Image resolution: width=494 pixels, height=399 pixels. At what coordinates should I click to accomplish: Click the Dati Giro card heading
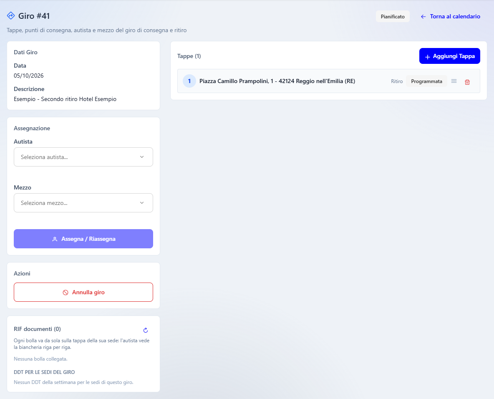(x=25, y=52)
